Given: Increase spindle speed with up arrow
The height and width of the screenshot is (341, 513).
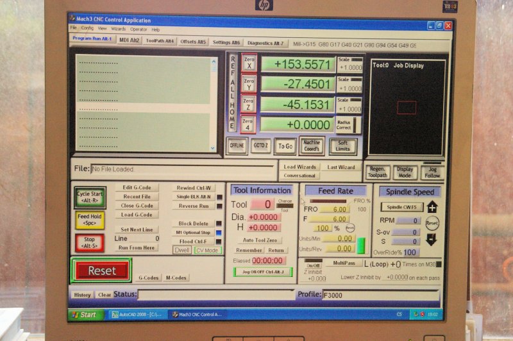Looking at the screenshot, I should tap(432, 206).
